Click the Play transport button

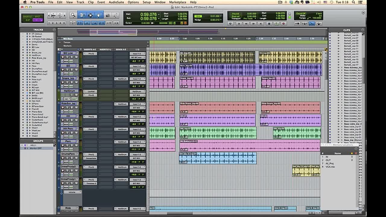(276, 24)
